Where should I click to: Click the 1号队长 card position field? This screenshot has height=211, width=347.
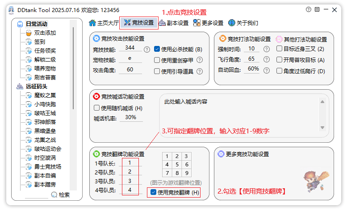tap(130, 163)
